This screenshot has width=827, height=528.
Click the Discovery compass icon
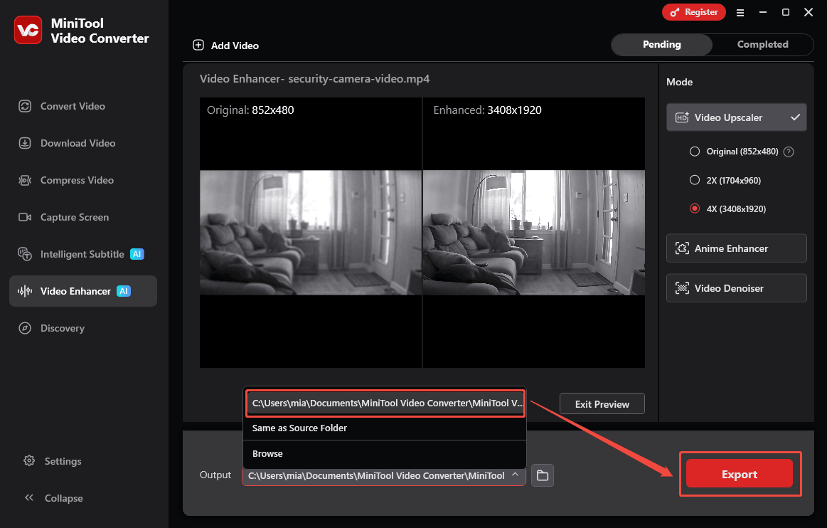25,328
